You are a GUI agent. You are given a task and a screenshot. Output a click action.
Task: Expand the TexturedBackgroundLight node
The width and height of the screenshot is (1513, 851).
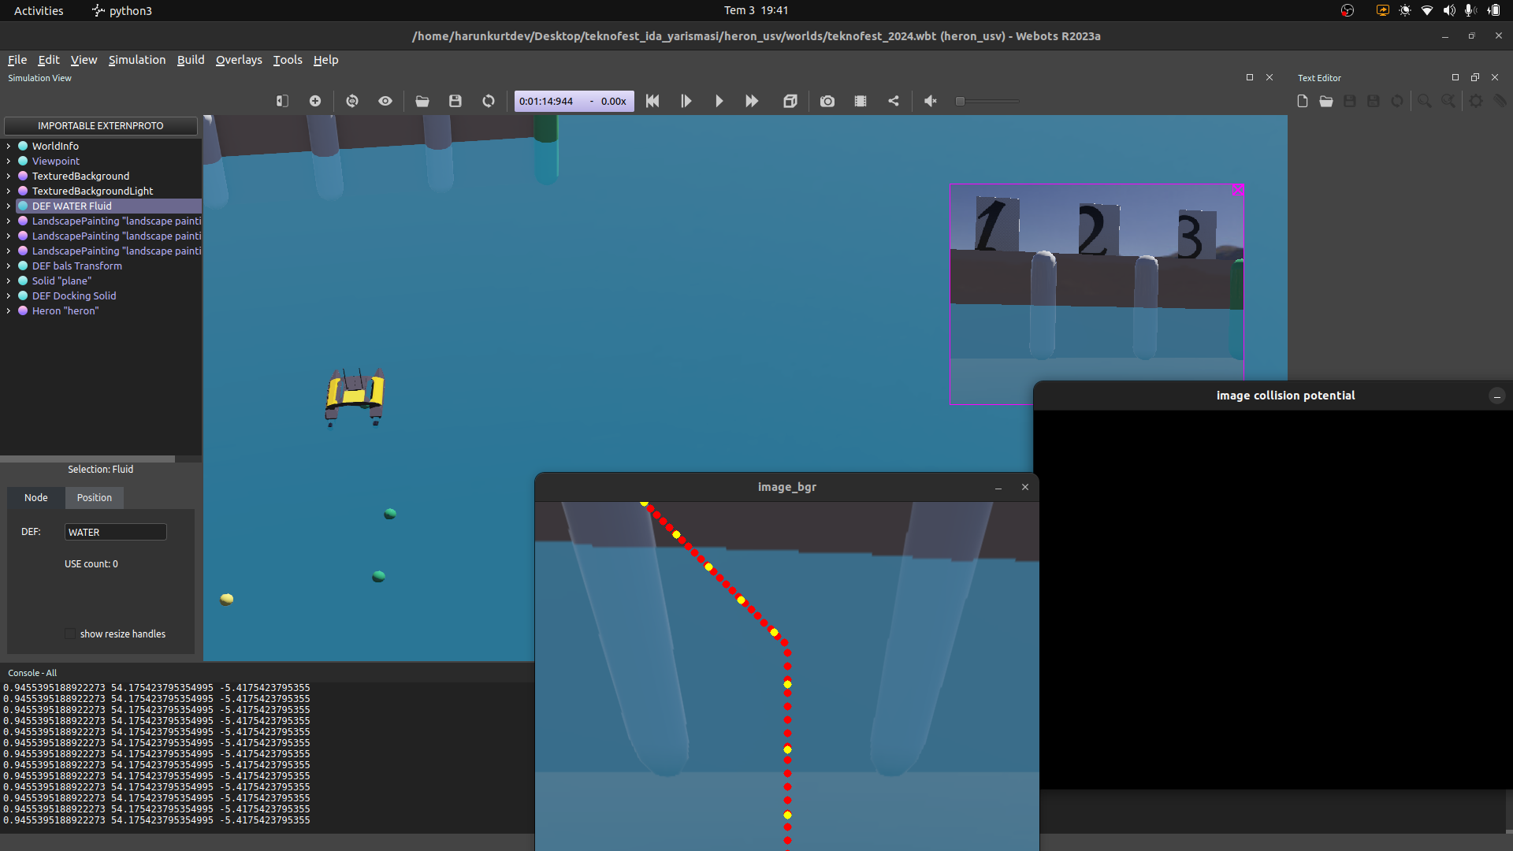[x=9, y=191]
